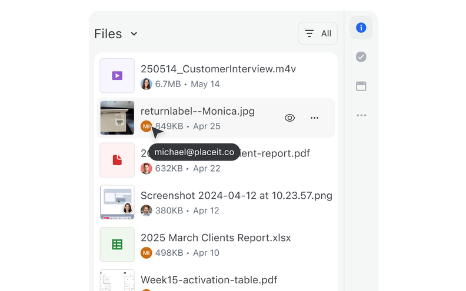Viewport: 466px width, 291px height.
Task: Open returnlabel--Monica.jpg file name
Action: [x=198, y=111]
